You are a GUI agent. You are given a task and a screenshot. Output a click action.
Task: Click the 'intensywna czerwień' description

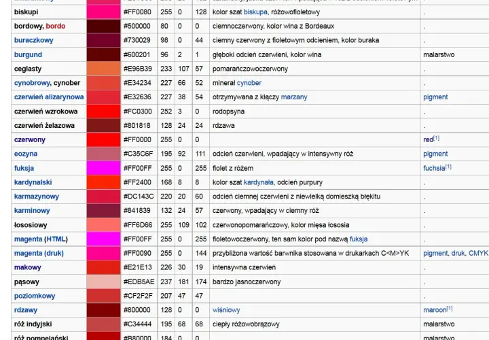244,267
